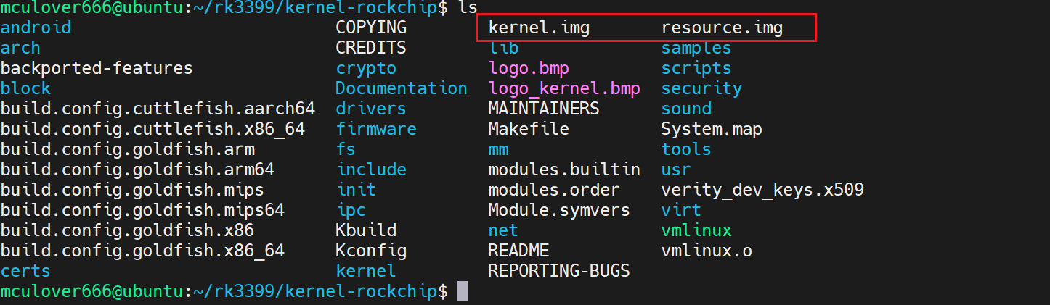Select the virt directory entry

(x=681, y=211)
